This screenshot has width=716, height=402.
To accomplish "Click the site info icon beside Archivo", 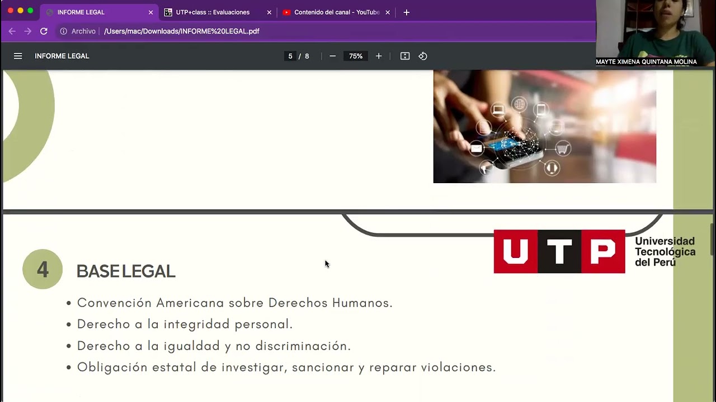I will tap(63, 31).
